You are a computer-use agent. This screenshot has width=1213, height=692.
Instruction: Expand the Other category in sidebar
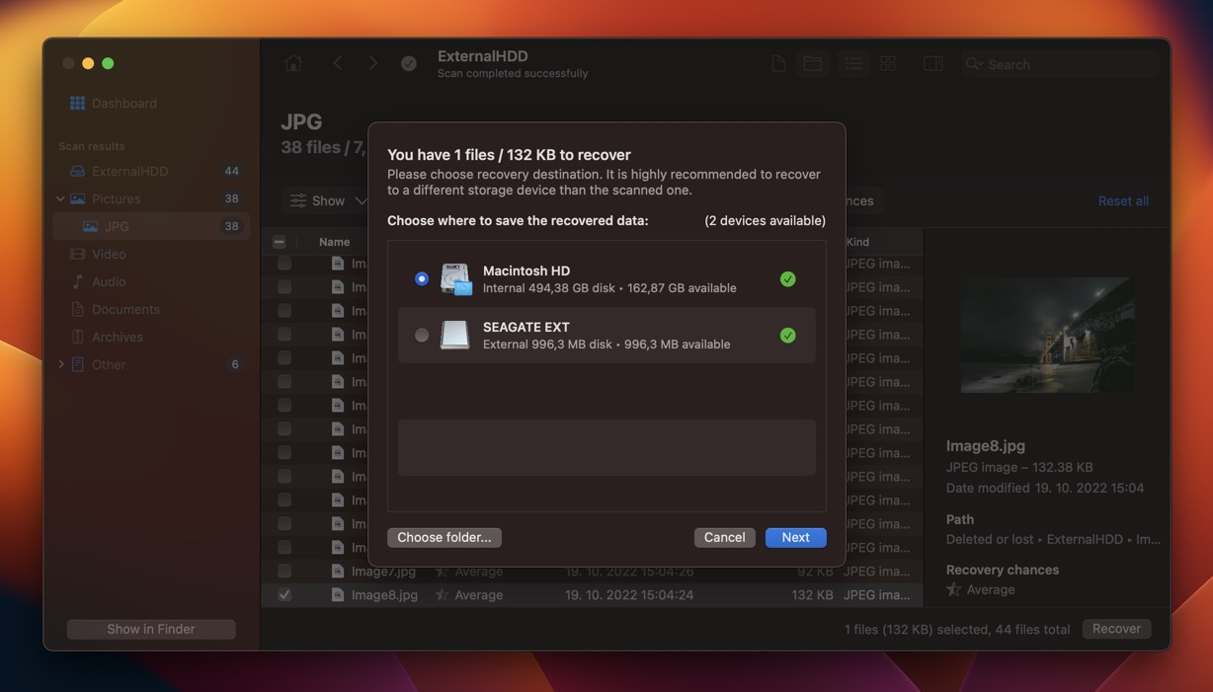click(x=61, y=364)
